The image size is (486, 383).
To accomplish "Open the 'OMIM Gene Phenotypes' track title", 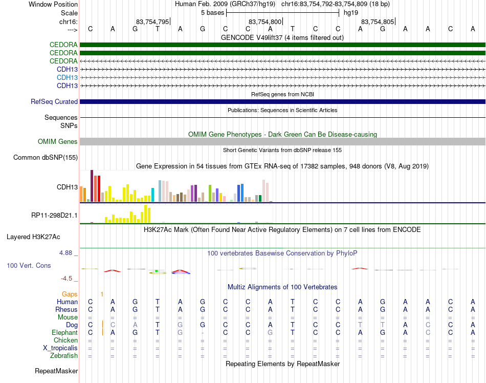I will coord(282,134).
